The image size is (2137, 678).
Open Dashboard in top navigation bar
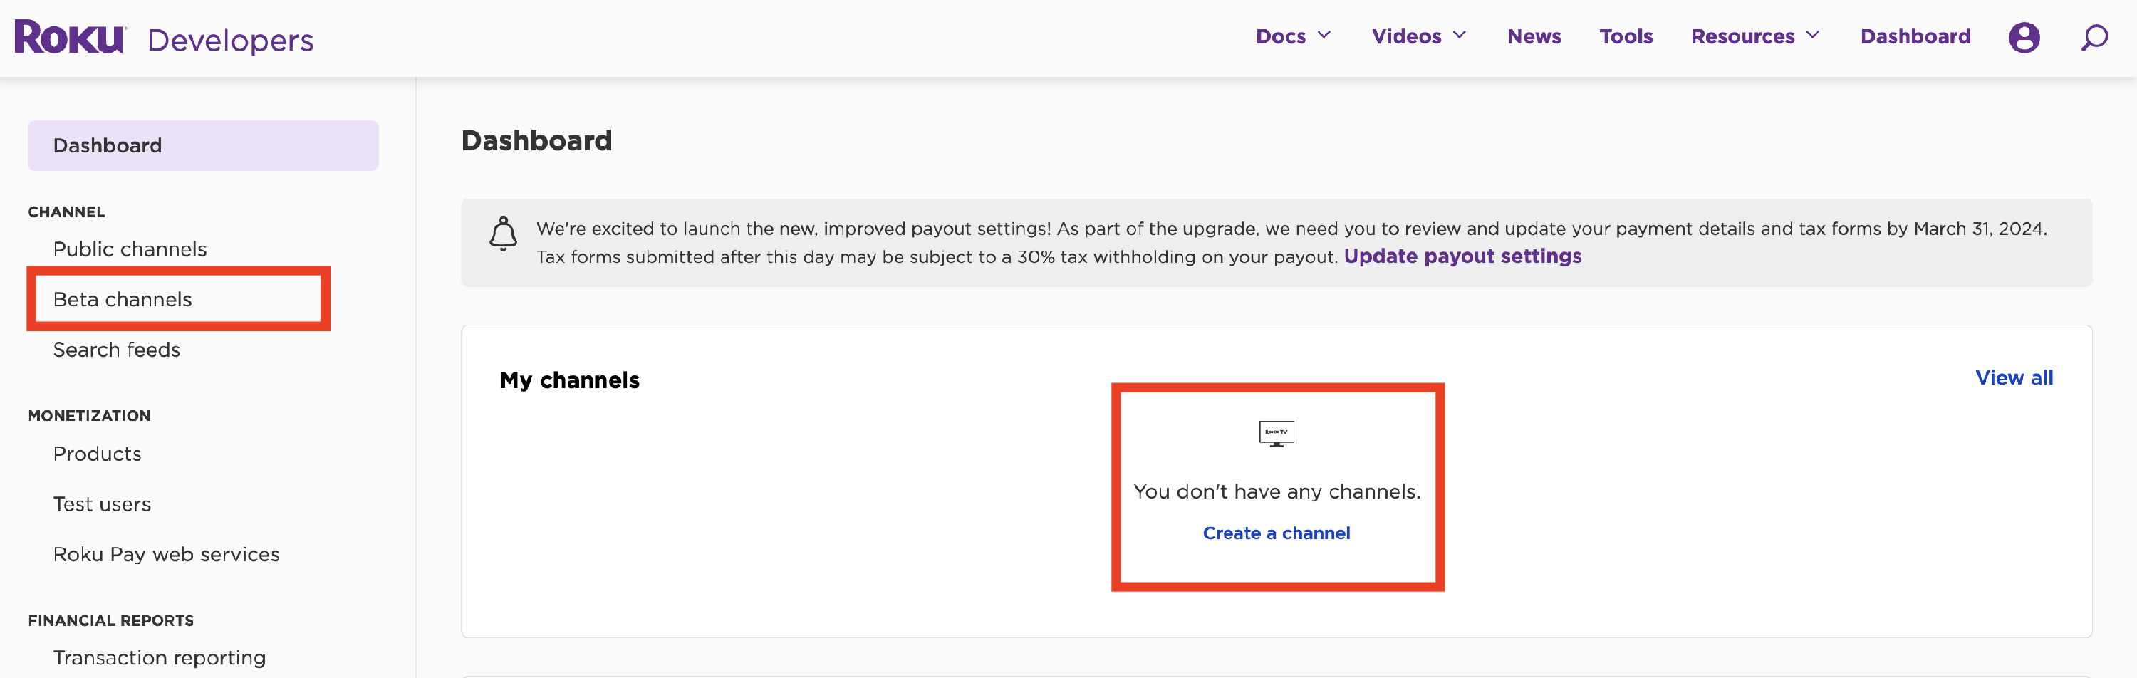click(x=1915, y=36)
